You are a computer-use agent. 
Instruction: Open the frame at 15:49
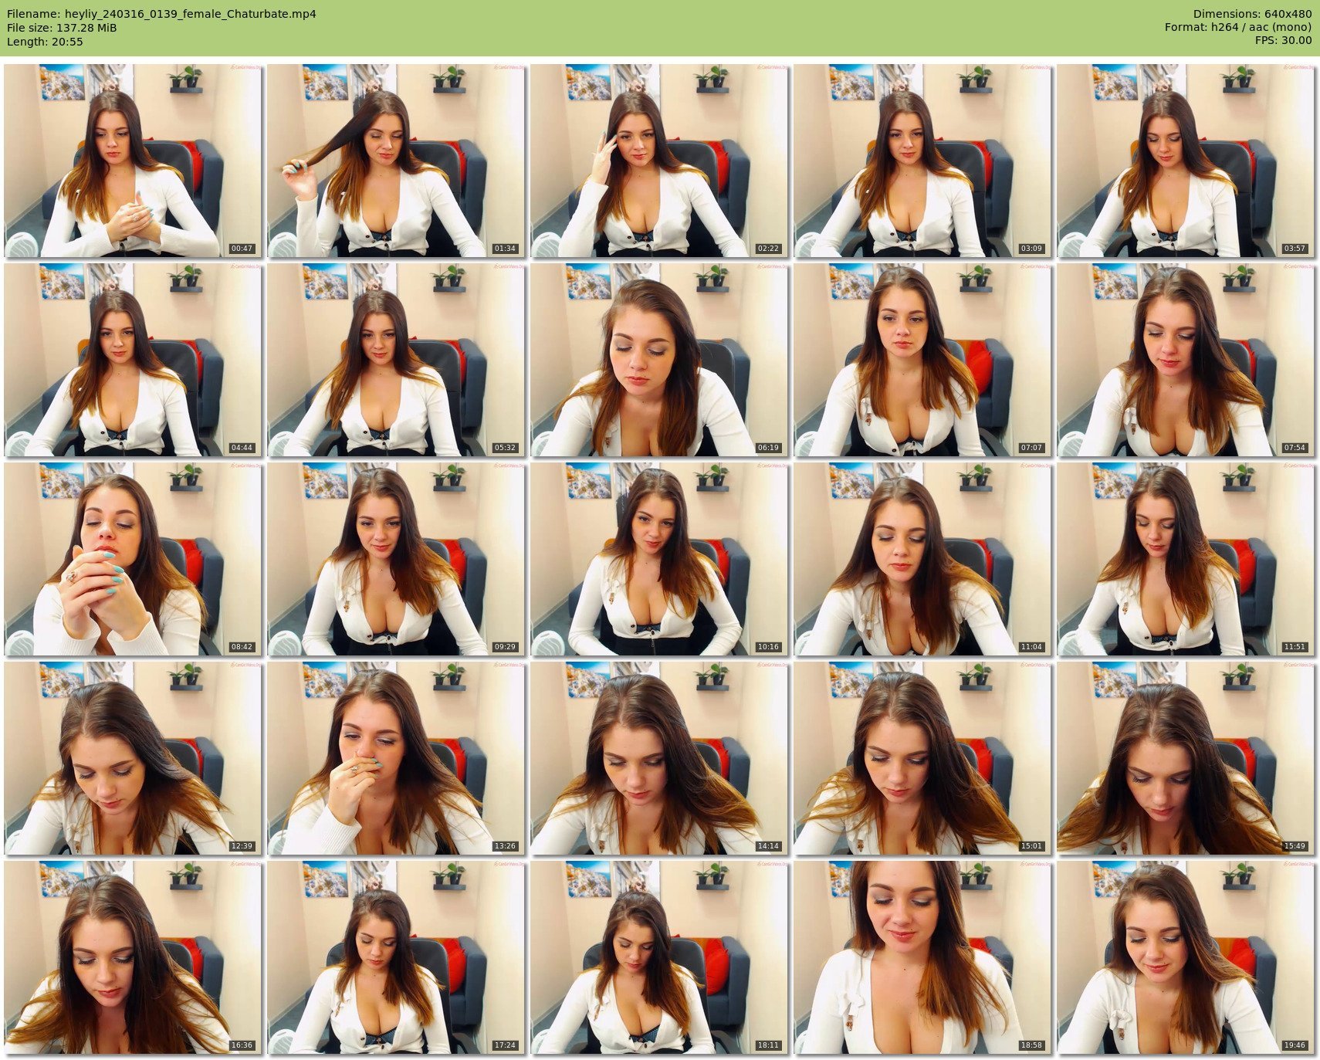(x=1185, y=758)
